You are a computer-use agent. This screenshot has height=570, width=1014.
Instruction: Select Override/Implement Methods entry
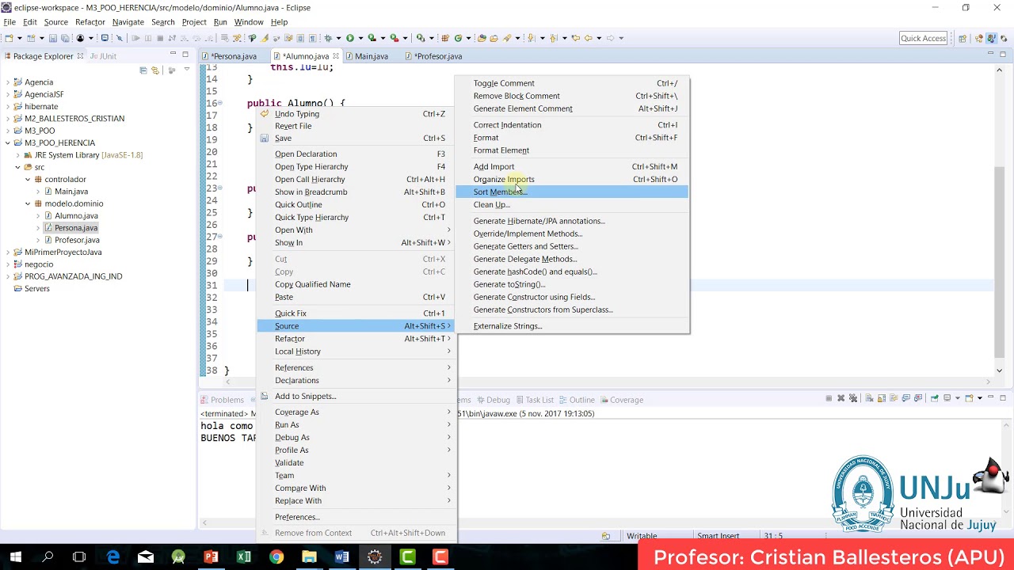[572, 234]
